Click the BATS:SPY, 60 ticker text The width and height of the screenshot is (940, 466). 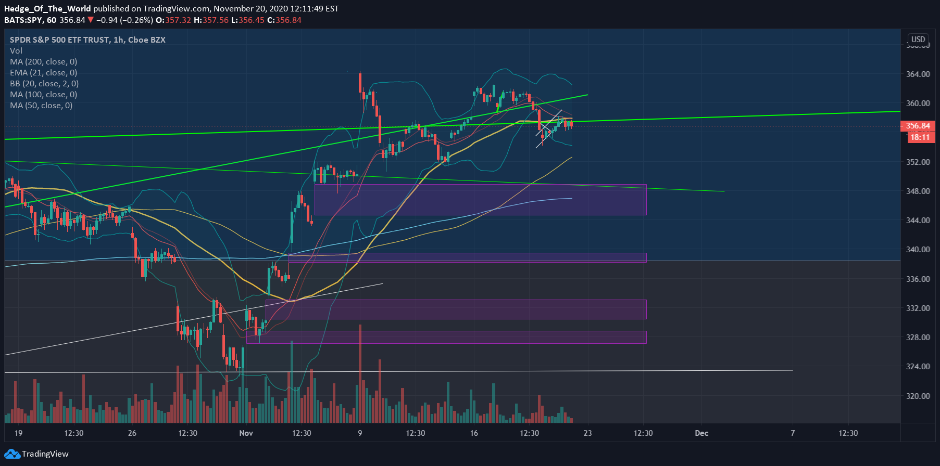(x=30, y=20)
